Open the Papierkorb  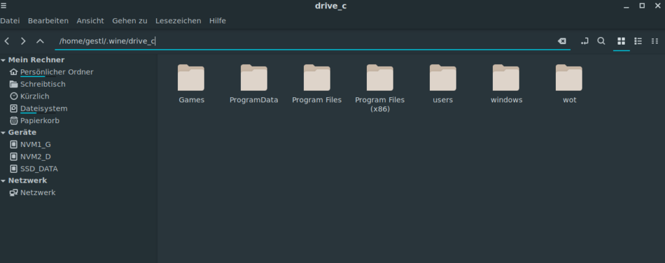pyautogui.click(x=40, y=120)
